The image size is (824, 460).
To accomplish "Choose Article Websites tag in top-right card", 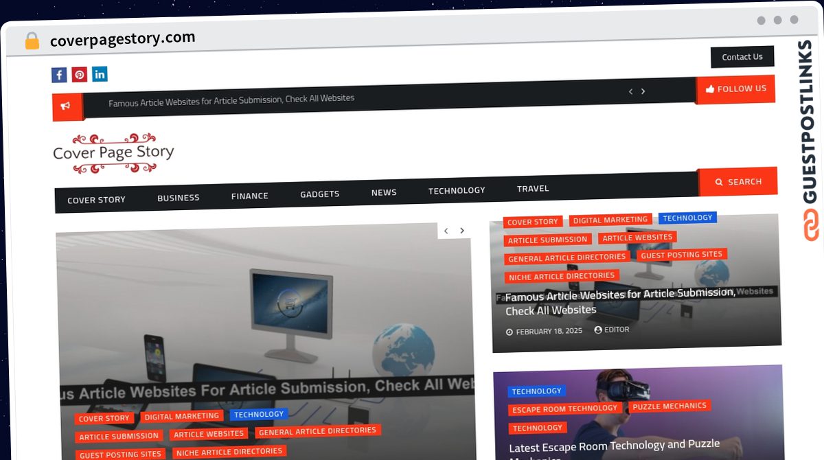I will (x=638, y=238).
